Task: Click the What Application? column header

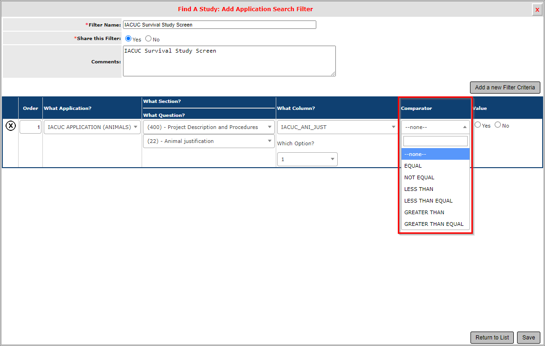Action: 68,109
